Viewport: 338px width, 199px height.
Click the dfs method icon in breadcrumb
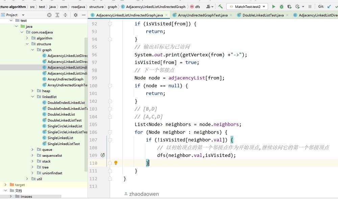(x=192, y=7)
